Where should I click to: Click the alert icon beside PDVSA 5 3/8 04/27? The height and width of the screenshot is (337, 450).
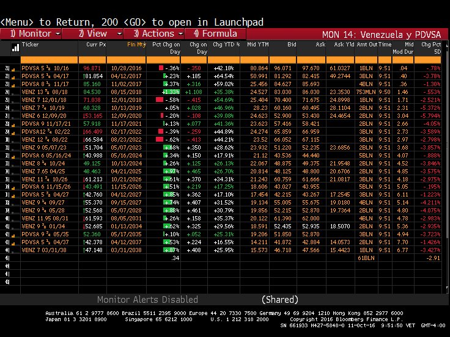[x=13, y=195]
